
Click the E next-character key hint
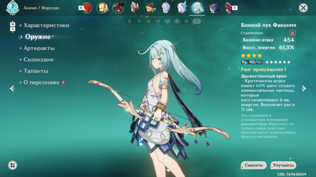pyautogui.click(x=235, y=8)
